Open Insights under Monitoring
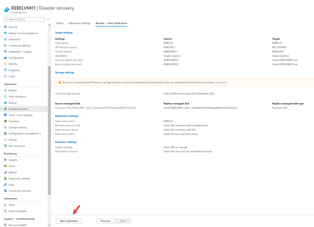This screenshot has width=314, height=227. tap(12, 160)
